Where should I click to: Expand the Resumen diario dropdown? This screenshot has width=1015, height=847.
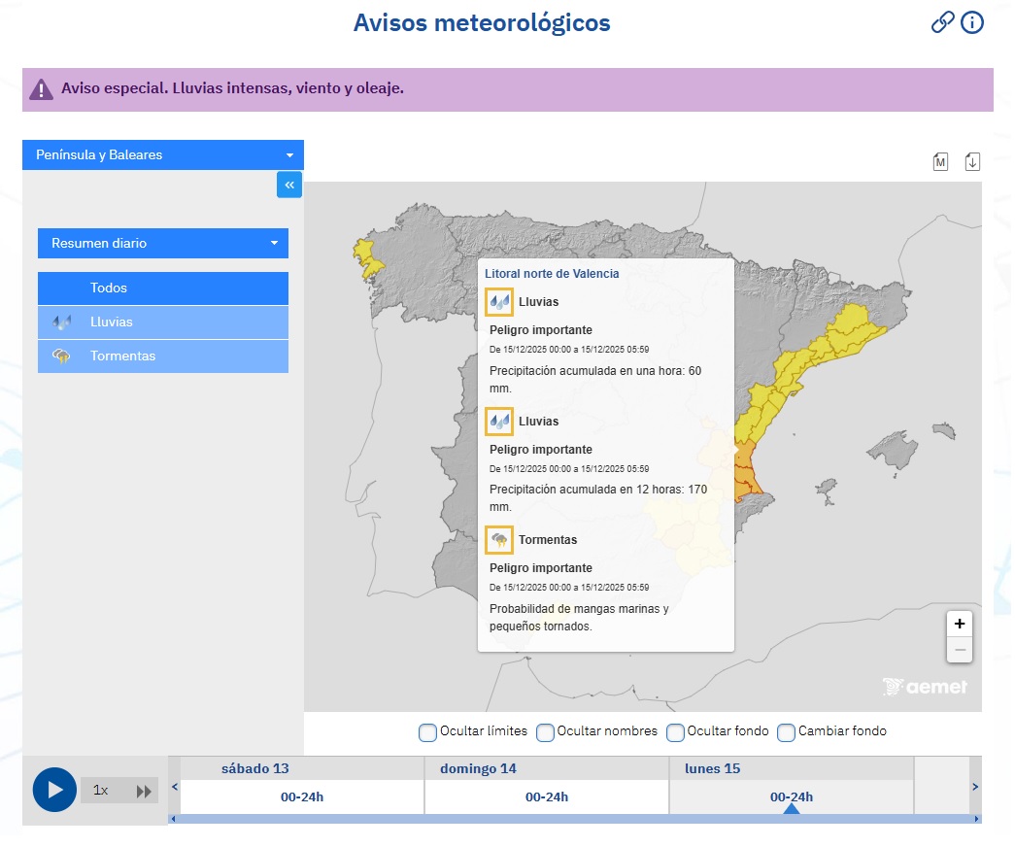coord(163,243)
